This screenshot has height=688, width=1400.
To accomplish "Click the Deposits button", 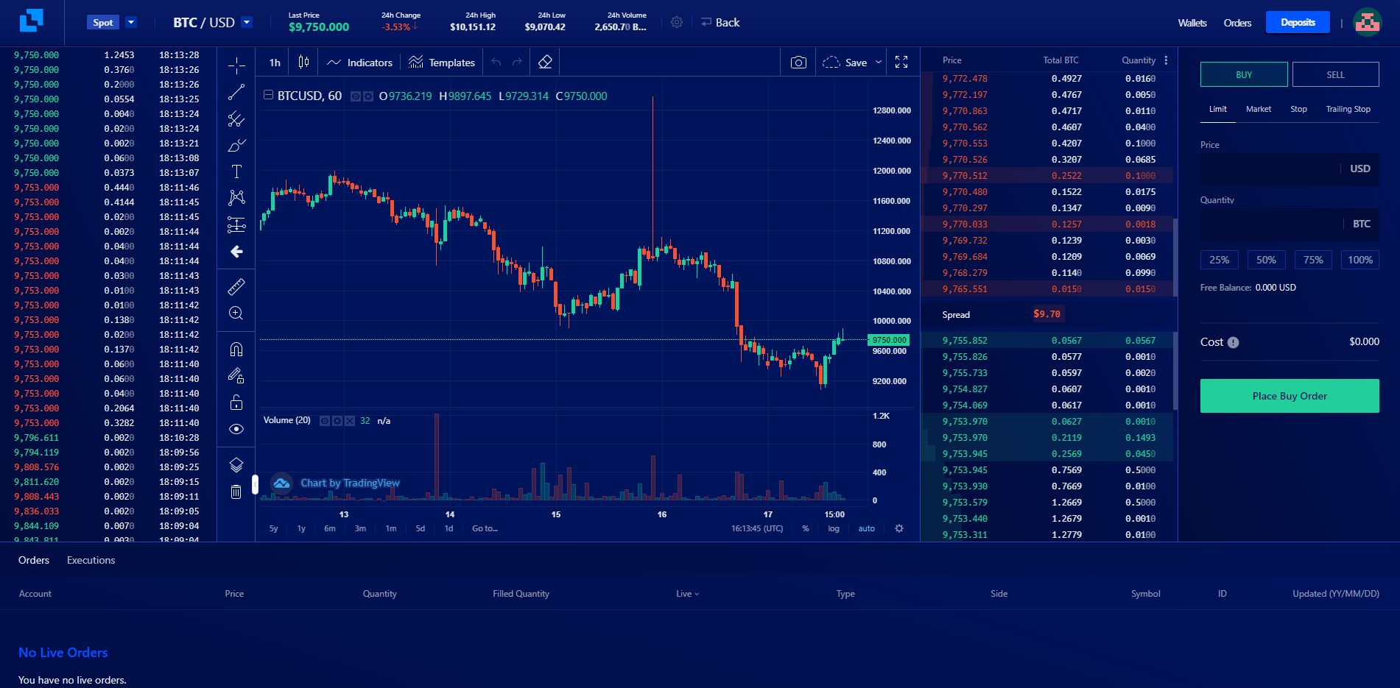I will pos(1298,22).
